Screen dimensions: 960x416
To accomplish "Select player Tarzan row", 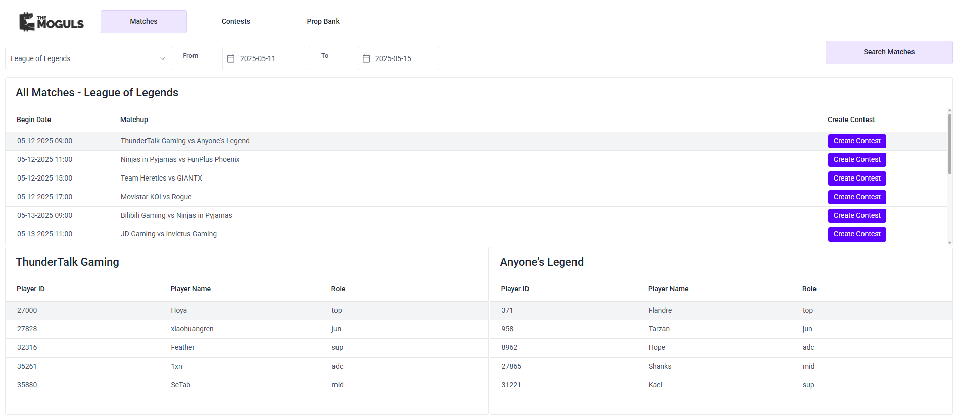I will point(721,329).
